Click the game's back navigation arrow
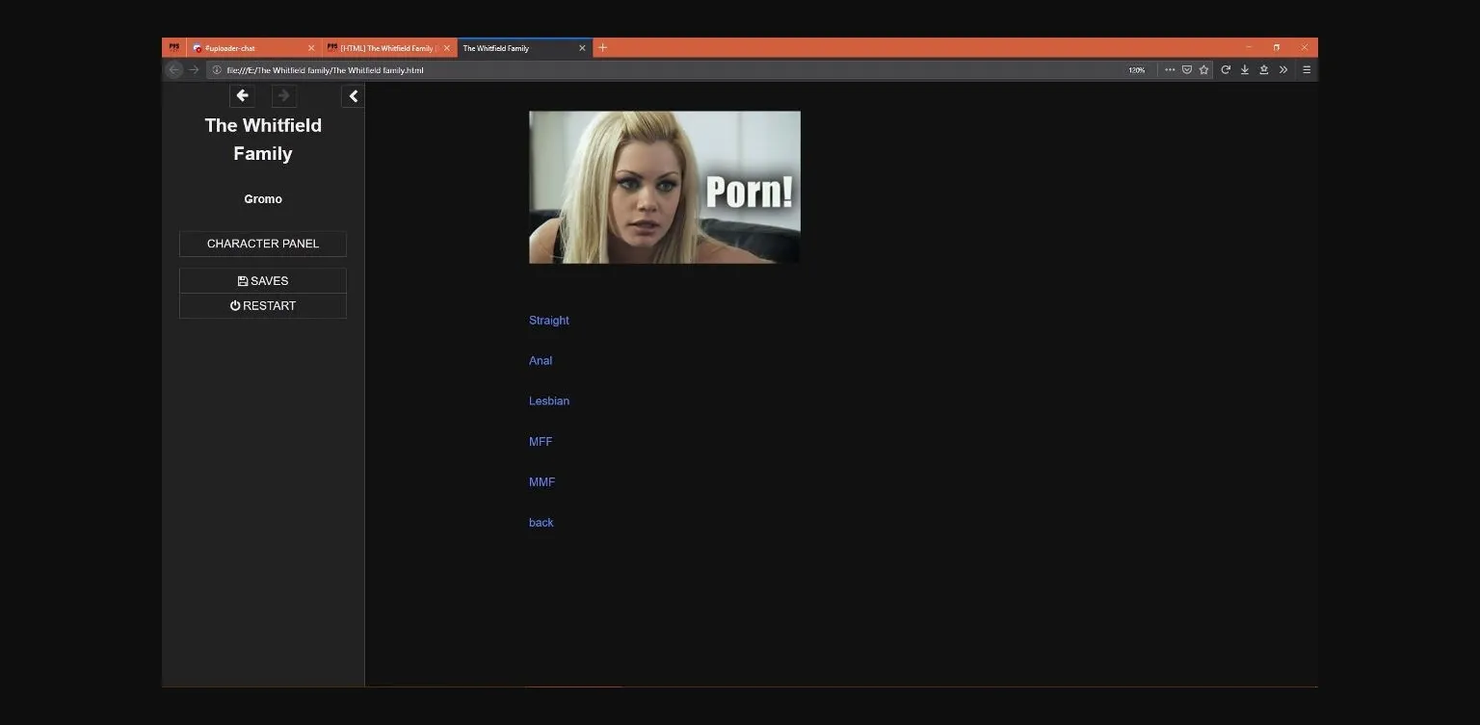The height and width of the screenshot is (725, 1480). tap(242, 95)
